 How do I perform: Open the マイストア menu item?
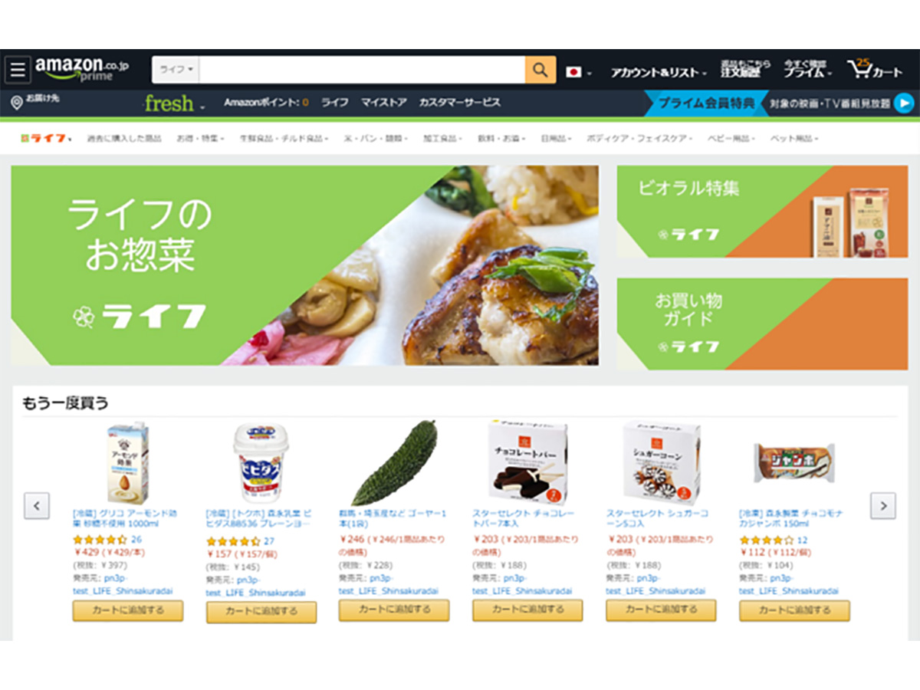point(384,102)
